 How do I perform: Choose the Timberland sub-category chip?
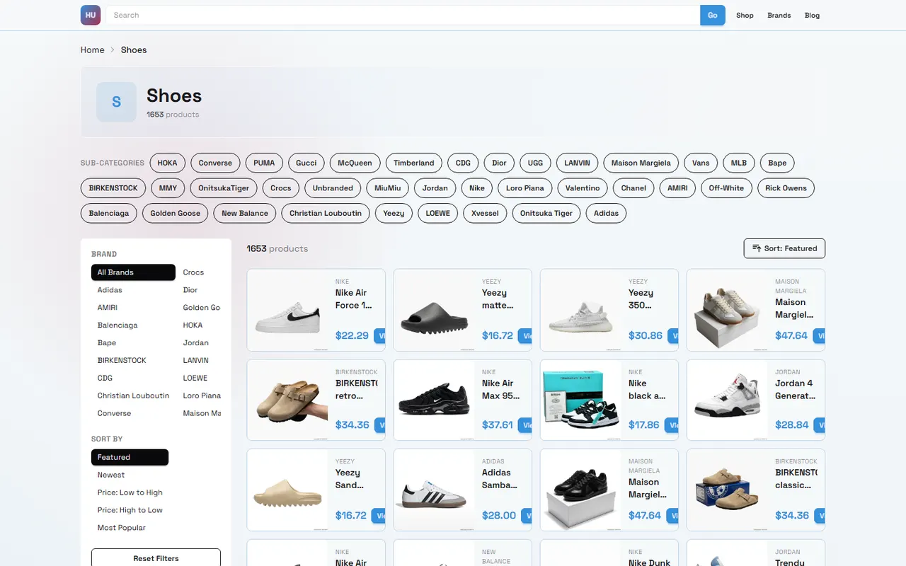(414, 163)
